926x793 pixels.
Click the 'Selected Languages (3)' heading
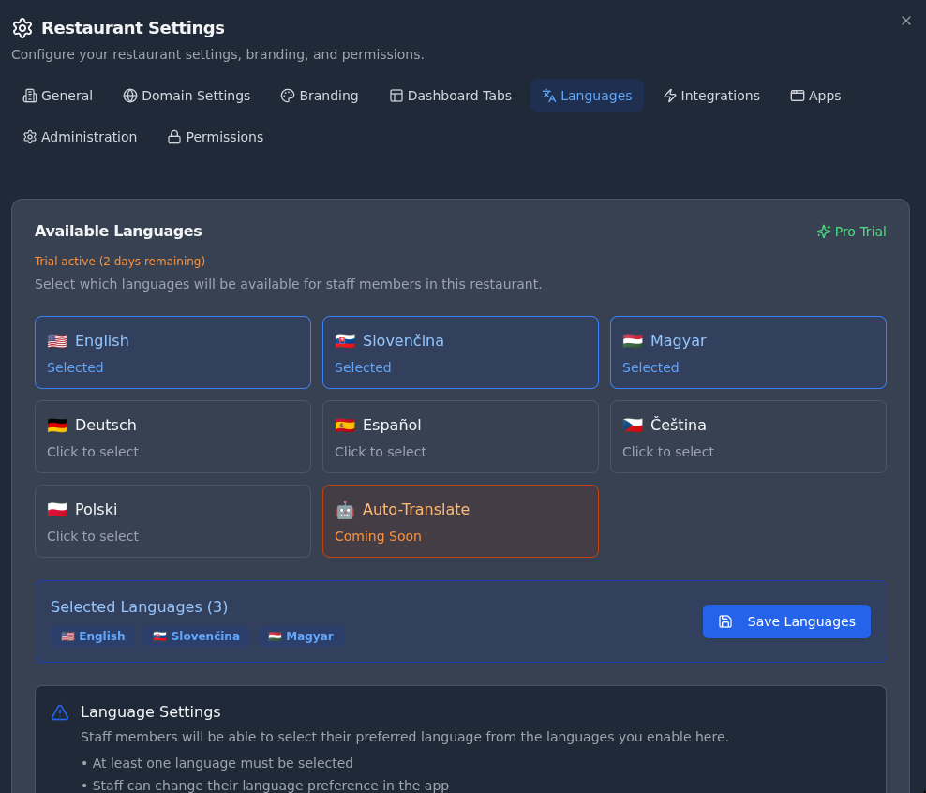(x=140, y=607)
